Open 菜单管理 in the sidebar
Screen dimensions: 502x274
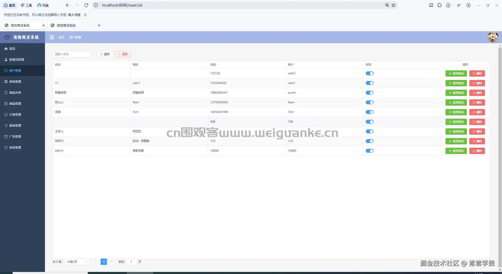tap(22, 82)
